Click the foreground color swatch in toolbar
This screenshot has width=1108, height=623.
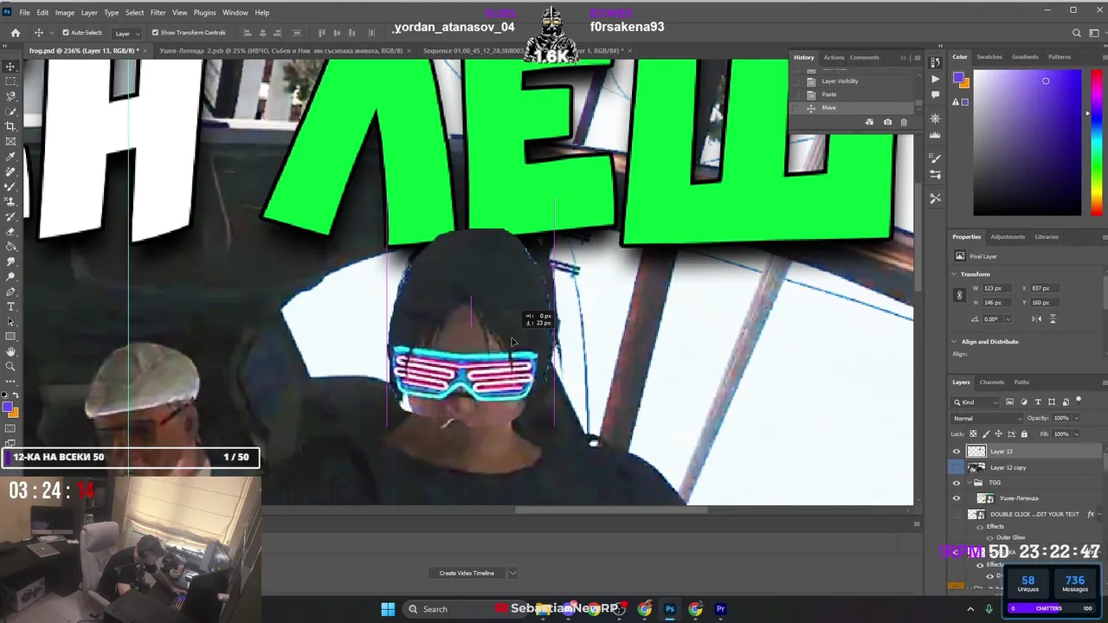click(x=8, y=407)
